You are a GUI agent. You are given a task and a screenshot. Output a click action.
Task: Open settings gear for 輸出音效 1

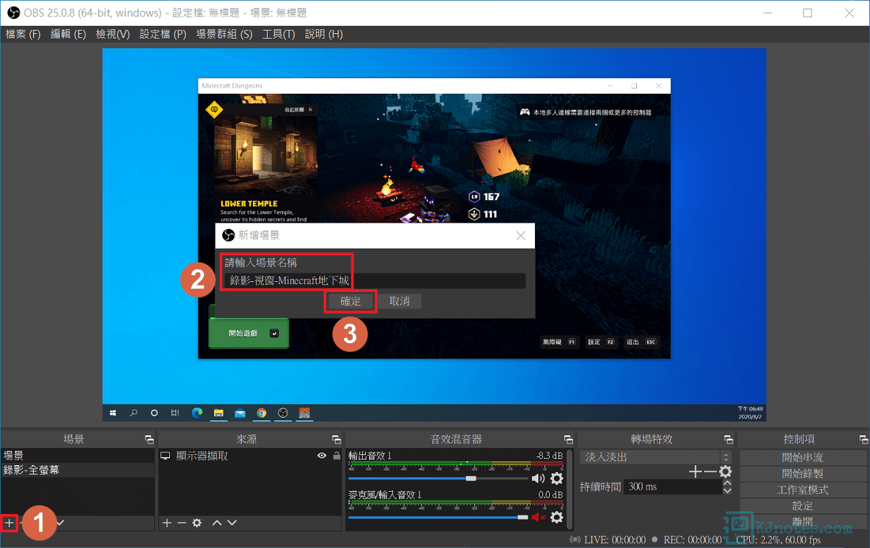tap(557, 479)
